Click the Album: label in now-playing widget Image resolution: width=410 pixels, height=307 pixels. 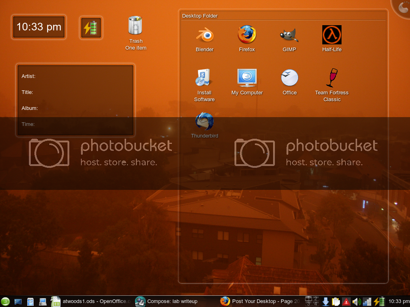(30, 108)
